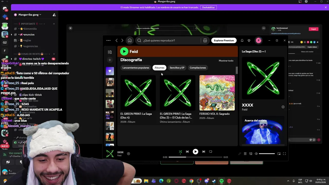Open EL GREEN PRINT La Saga Disc 2 album cover

point(178,93)
